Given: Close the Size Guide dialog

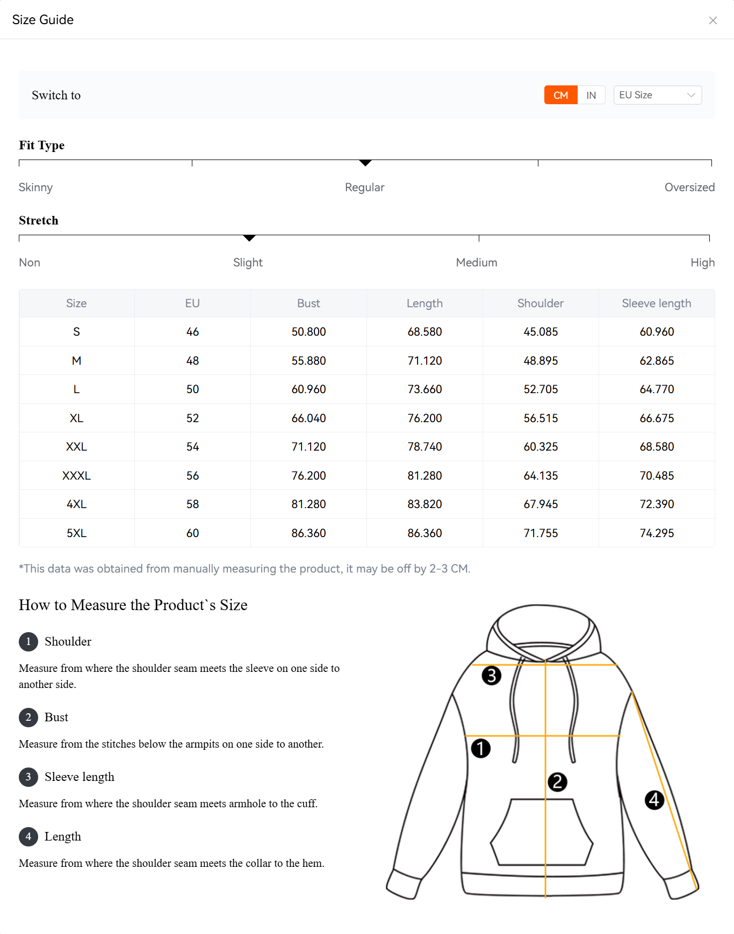Looking at the screenshot, I should tap(713, 20).
